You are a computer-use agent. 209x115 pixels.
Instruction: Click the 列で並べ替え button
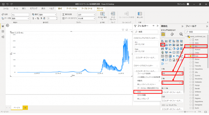pos(102,16)
